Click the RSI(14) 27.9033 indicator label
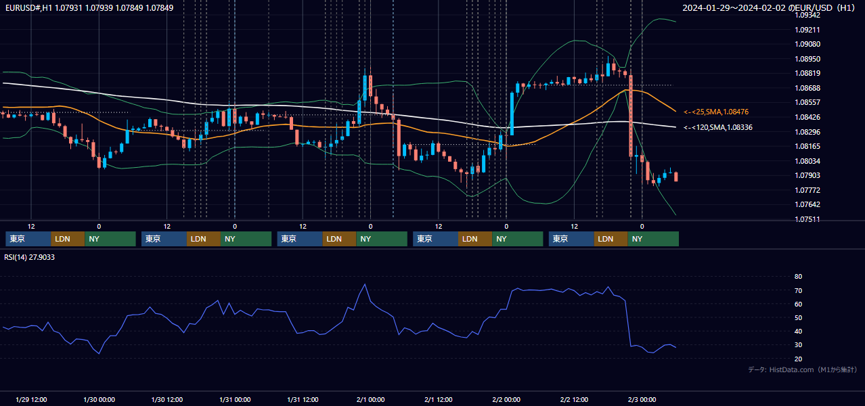Image resolution: width=865 pixels, height=406 pixels. coord(30,257)
